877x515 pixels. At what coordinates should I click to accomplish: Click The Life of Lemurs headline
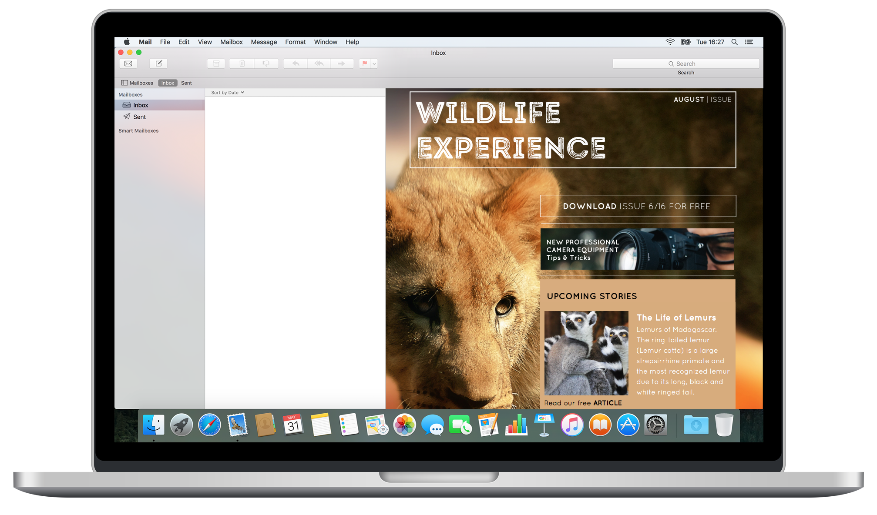click(676, 318)
